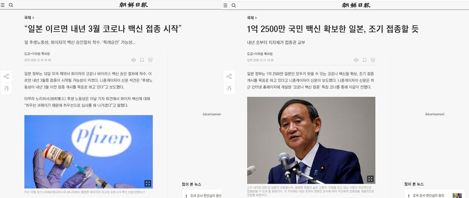Change font size on right article

pos(229,88)
